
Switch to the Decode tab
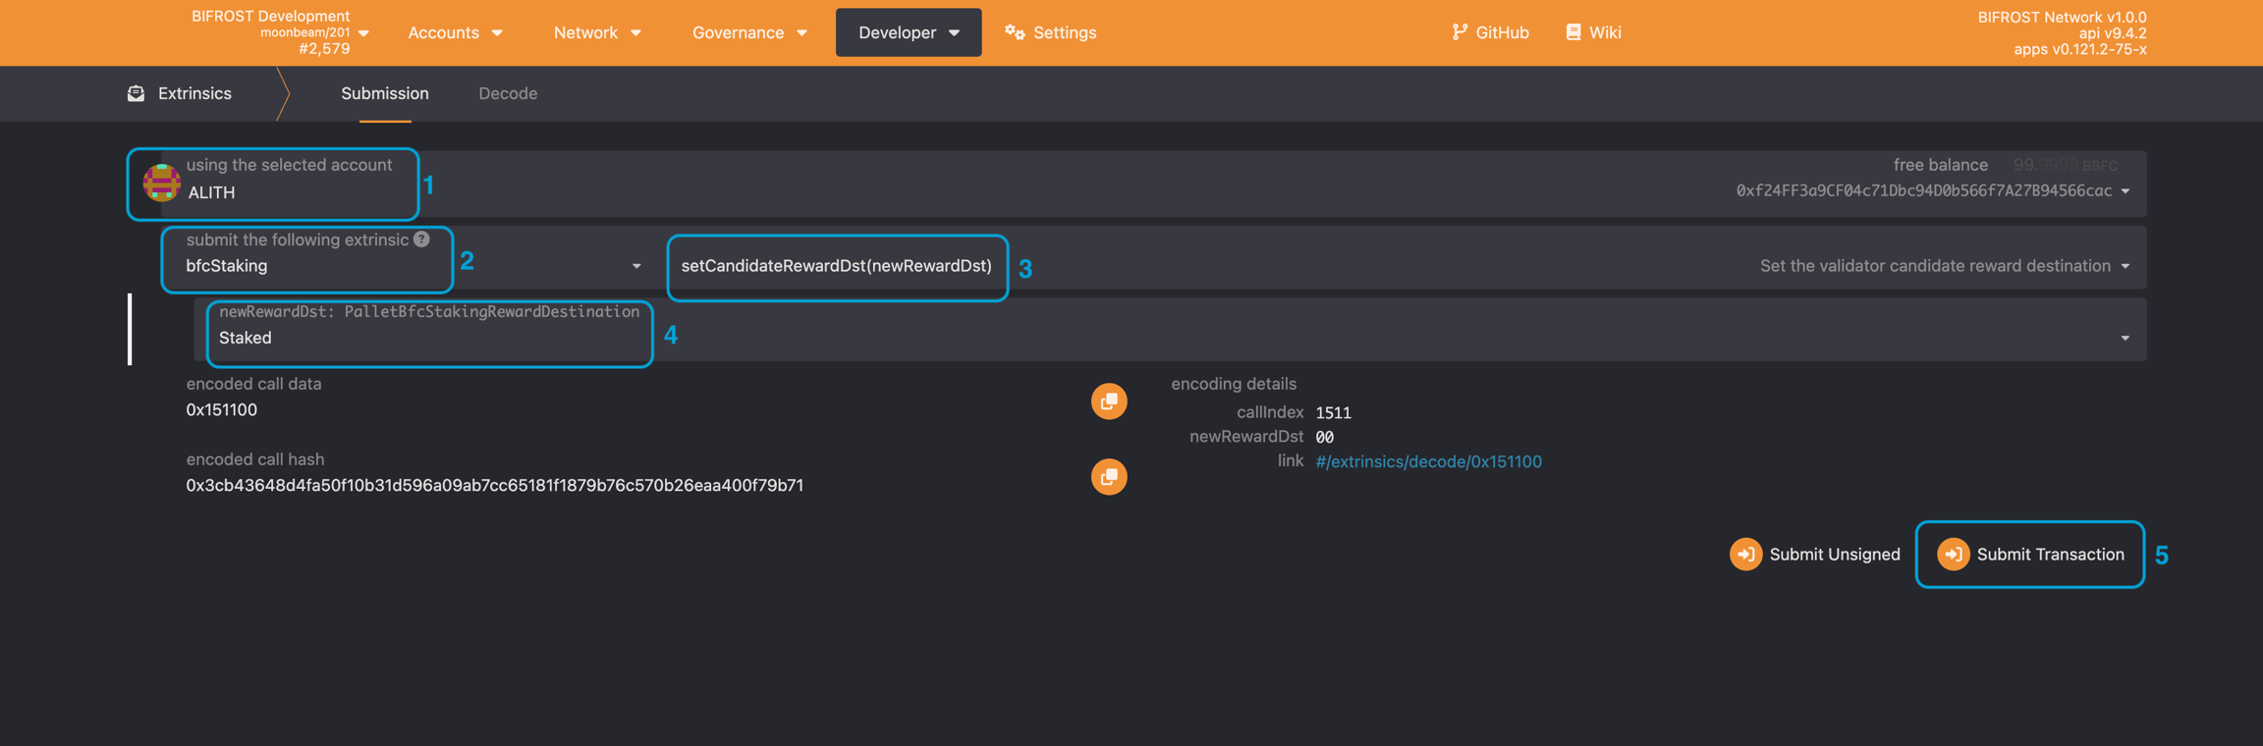pyautogui.click(x=508, y=93)
